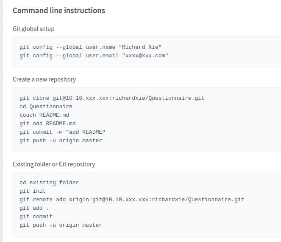Click the "git add ." command line

(x=34, y=208)
